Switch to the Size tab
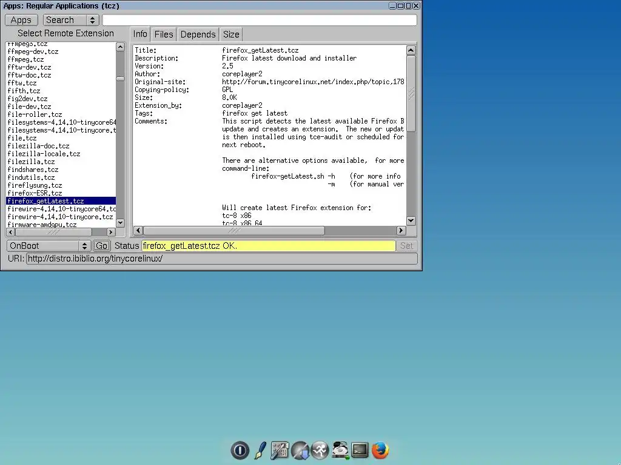The image size is (621, 465). click(231, 35)
